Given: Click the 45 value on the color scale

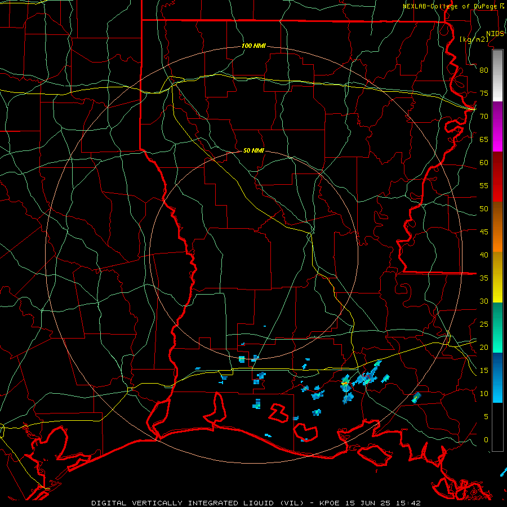Looking at the screenshot, I should point(484,232).
